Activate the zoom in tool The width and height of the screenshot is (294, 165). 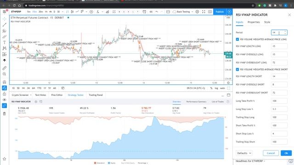coord(4,74)
